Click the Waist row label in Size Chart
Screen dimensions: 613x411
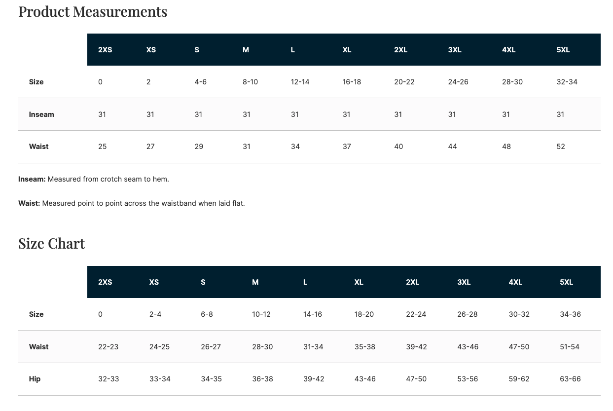click(x=38, y=347)
